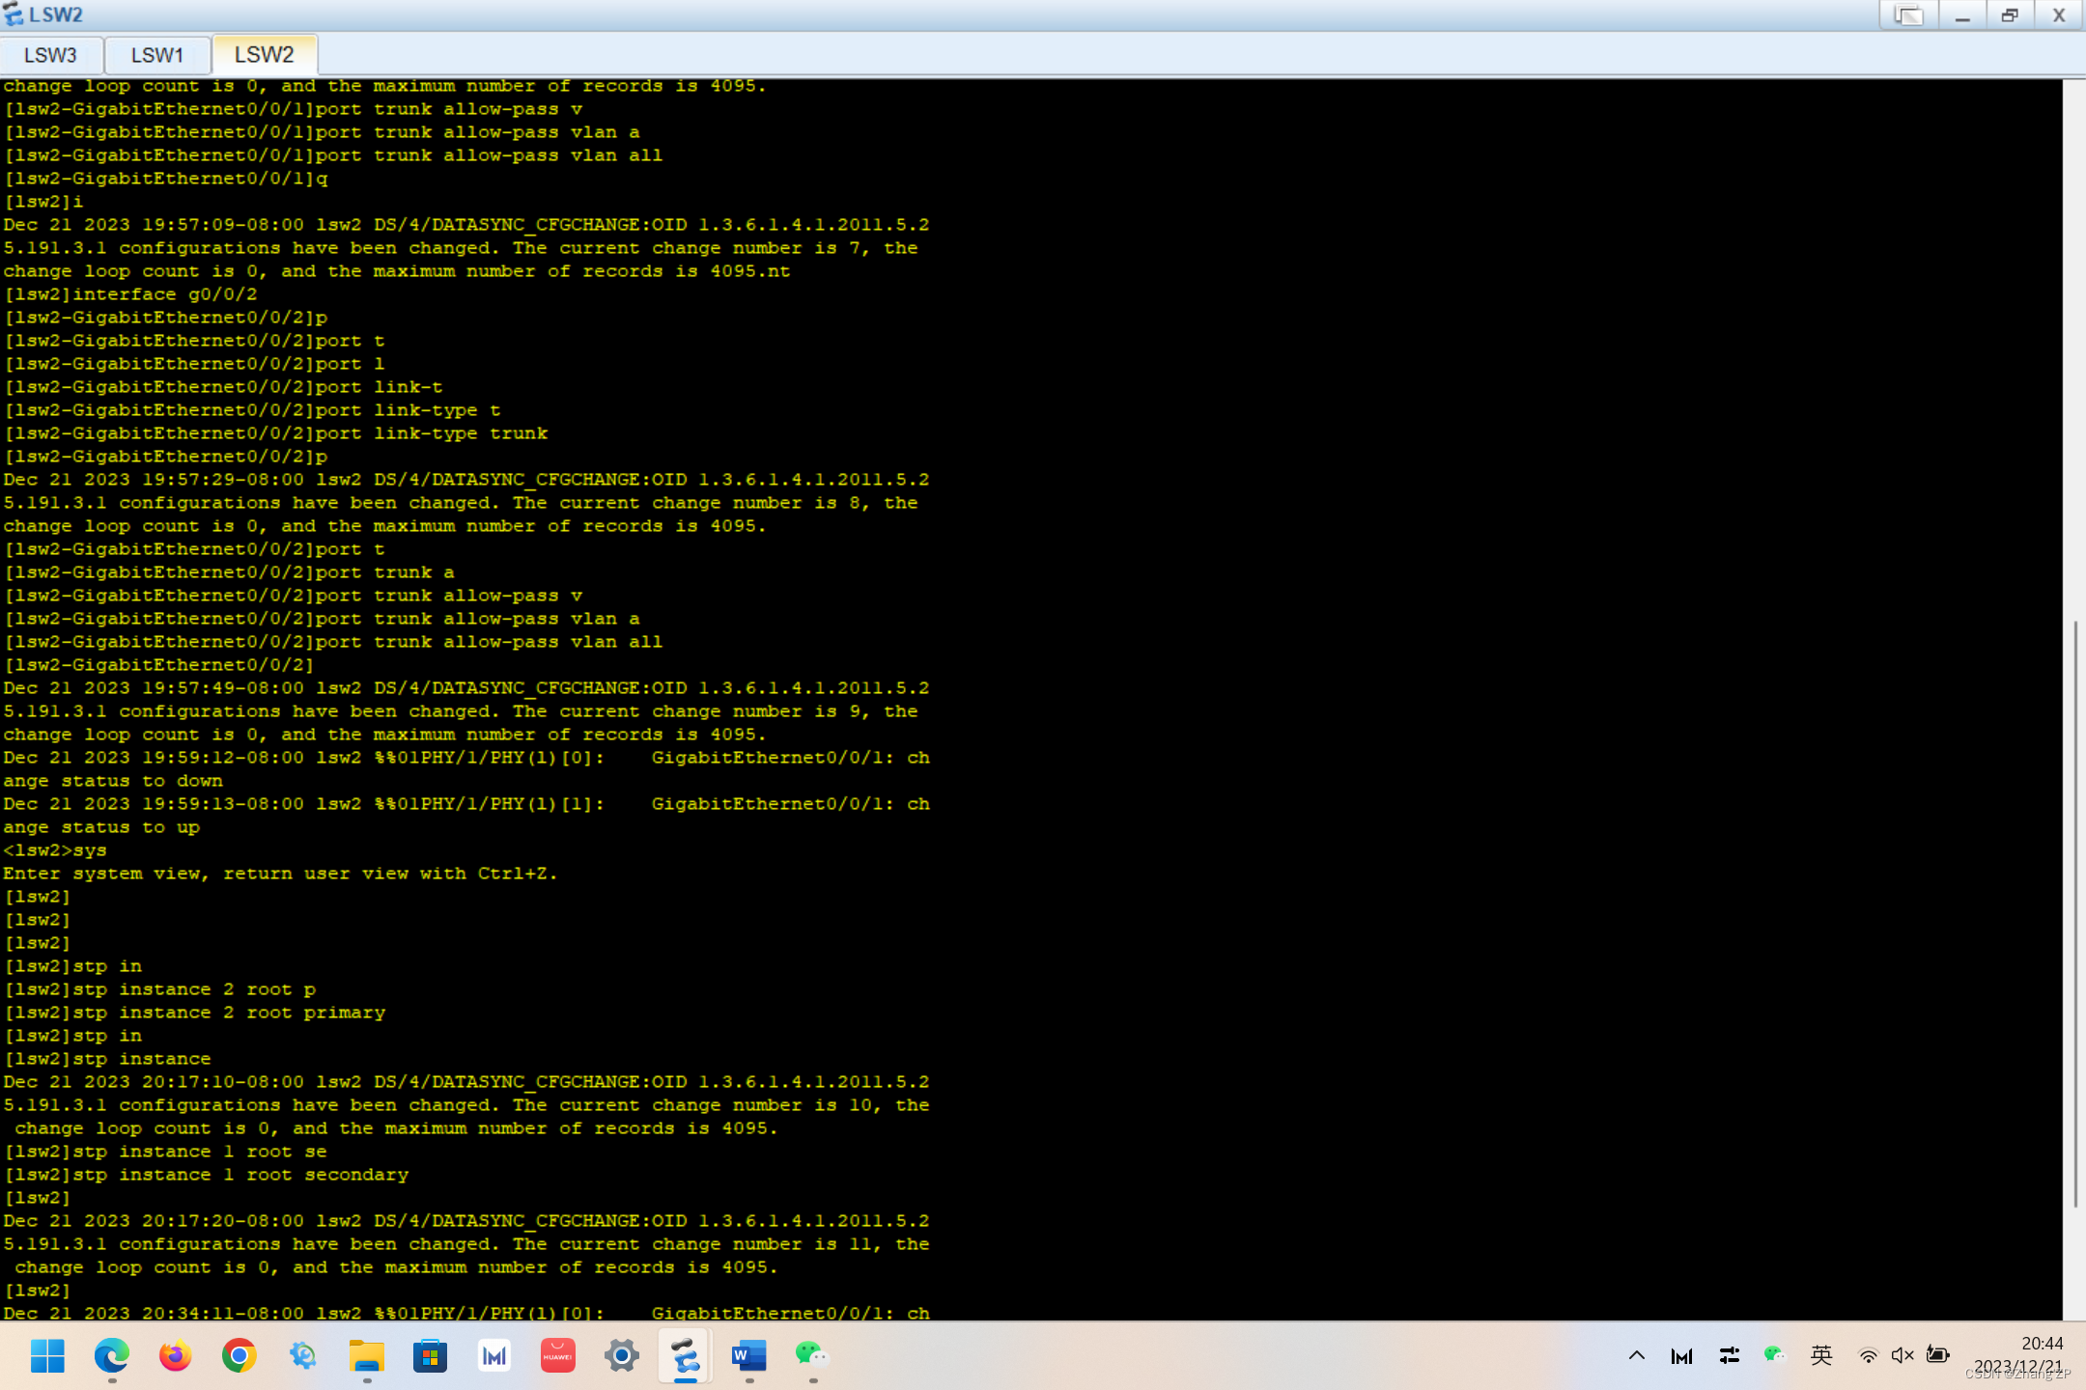The width and height of the screenshot is (2086, 1390).
Task: Open Google Chrome from taskbar
Action: [x=239, y=1355]
